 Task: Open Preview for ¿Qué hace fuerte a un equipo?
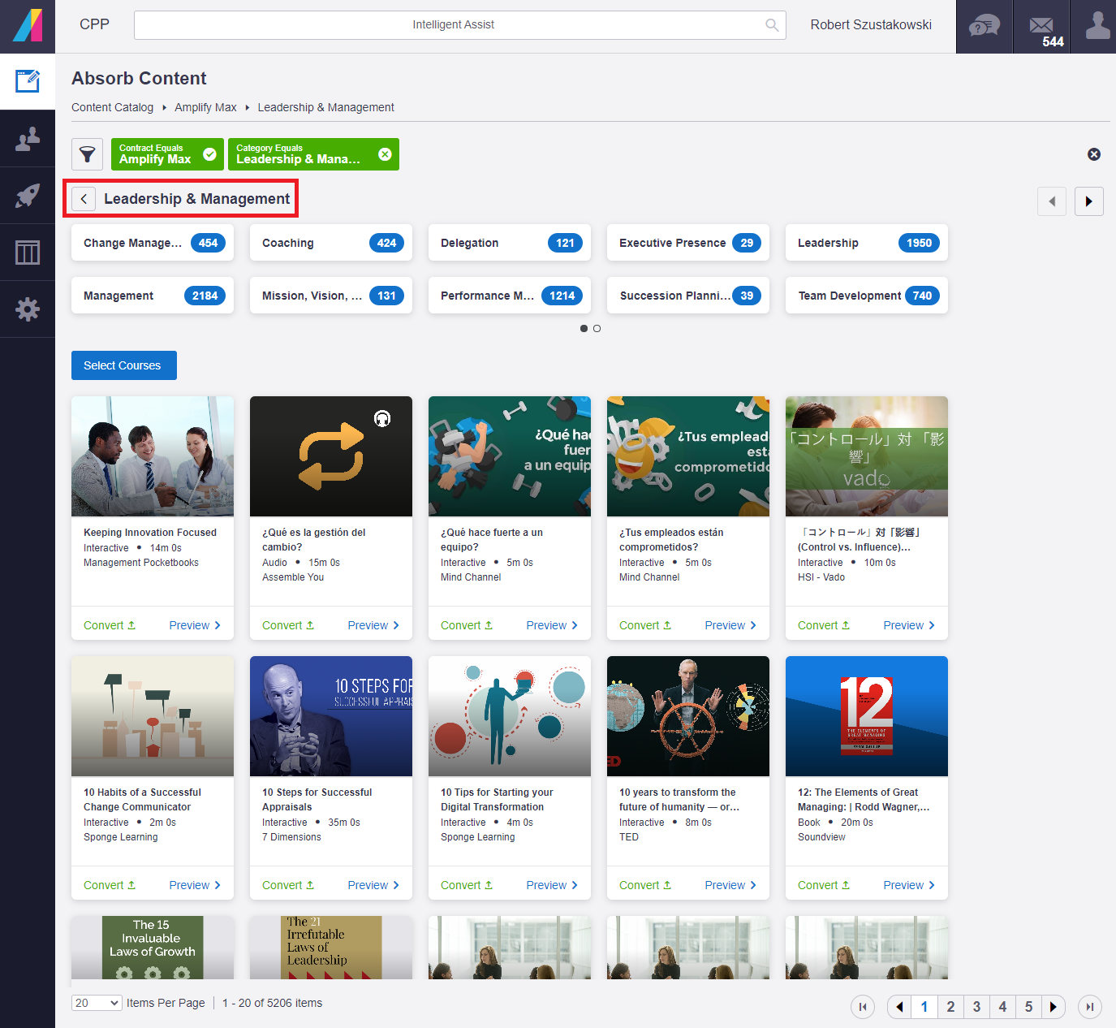552,625
